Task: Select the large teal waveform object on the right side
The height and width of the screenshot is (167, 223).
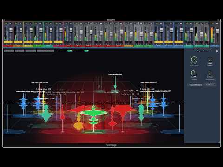Action: click(141, 112)
